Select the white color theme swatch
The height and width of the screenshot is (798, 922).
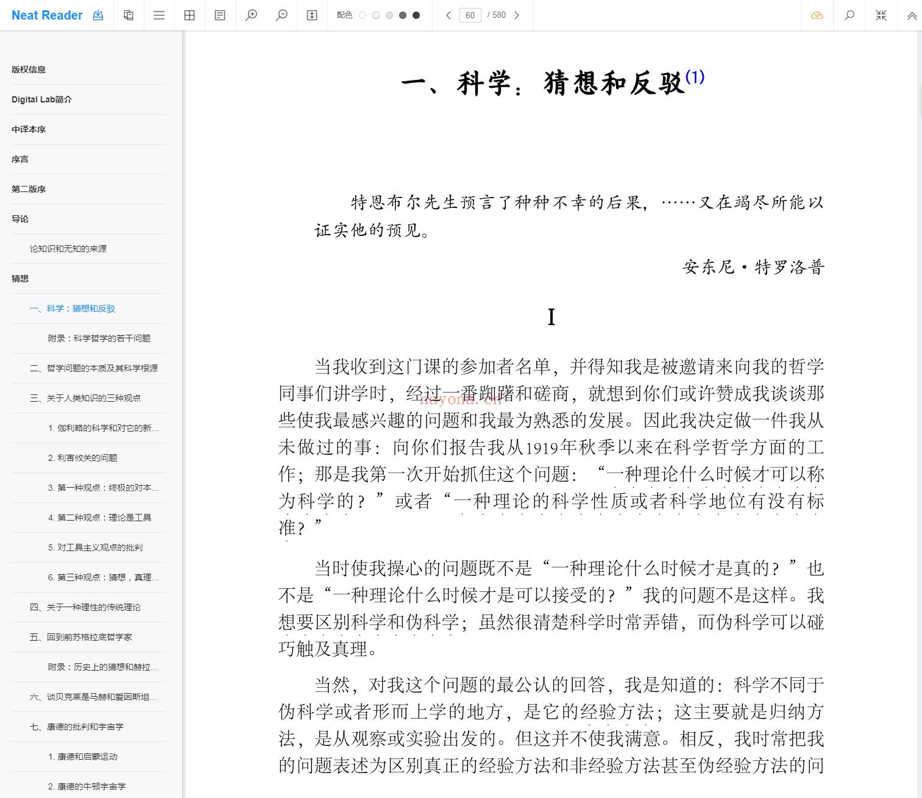[x=363, y=15]
